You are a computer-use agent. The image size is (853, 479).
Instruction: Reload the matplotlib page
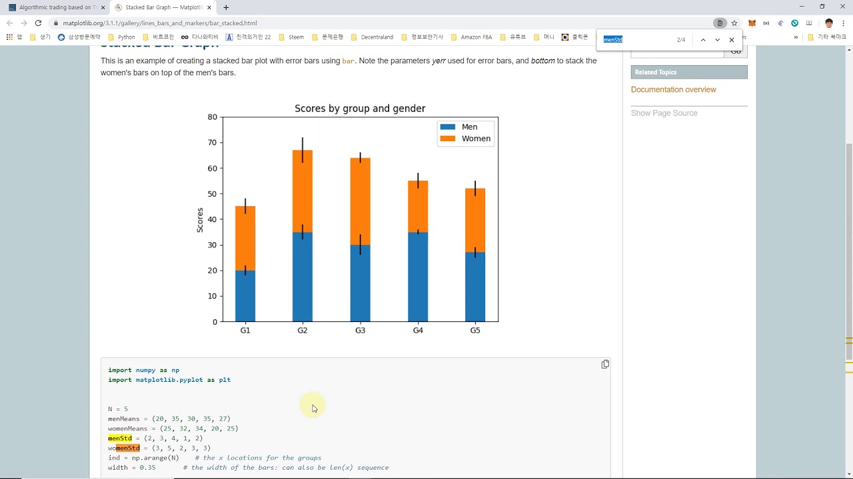pyautogui.click(x=38, y=23)
